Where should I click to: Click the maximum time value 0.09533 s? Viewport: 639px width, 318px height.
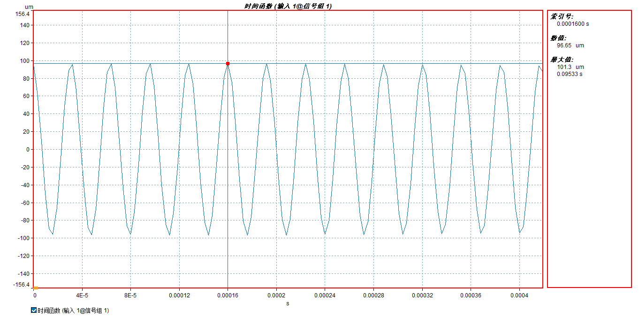(x=570, y=74)
